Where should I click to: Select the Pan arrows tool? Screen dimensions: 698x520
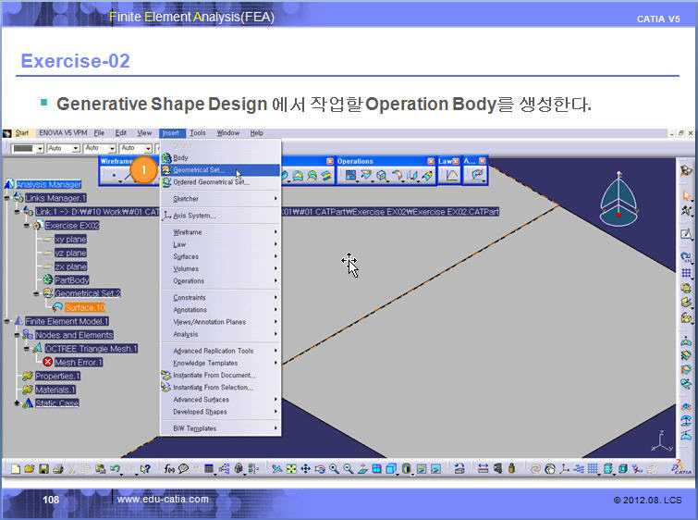tap(305, 469)
